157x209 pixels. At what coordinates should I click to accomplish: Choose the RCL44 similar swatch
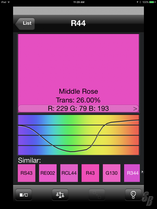(69, 173)
